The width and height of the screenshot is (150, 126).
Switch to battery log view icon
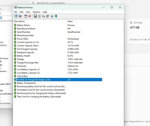(20, 16)
